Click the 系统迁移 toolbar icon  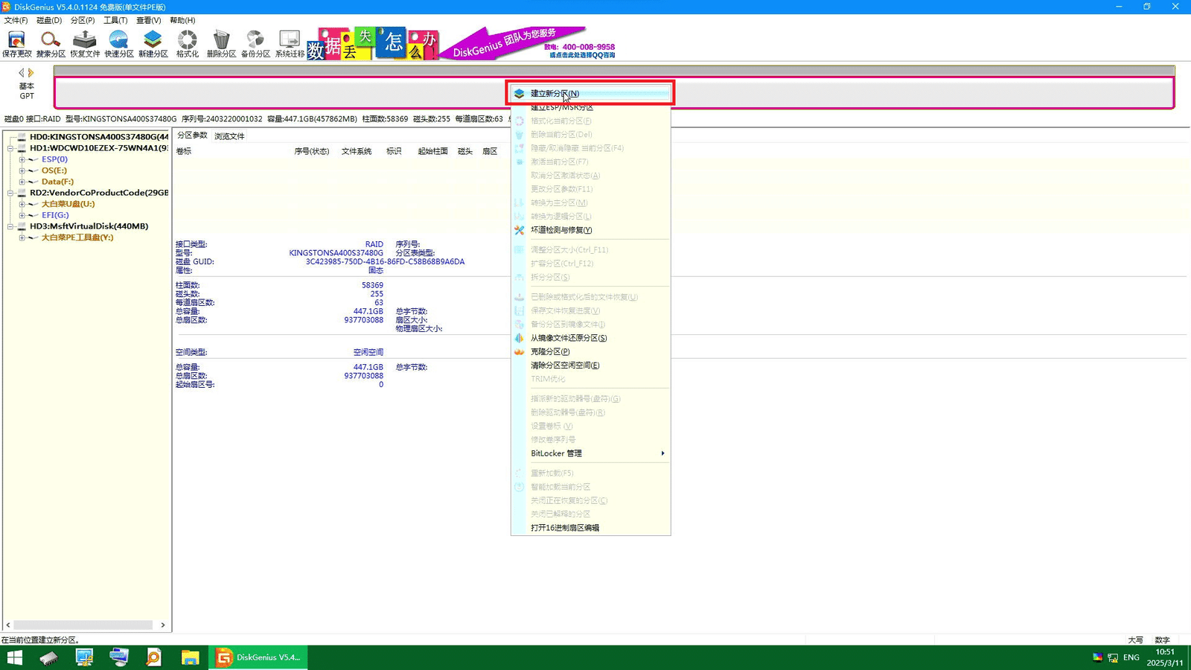290,44
